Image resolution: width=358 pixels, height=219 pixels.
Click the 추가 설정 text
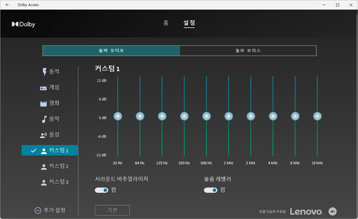54,210
